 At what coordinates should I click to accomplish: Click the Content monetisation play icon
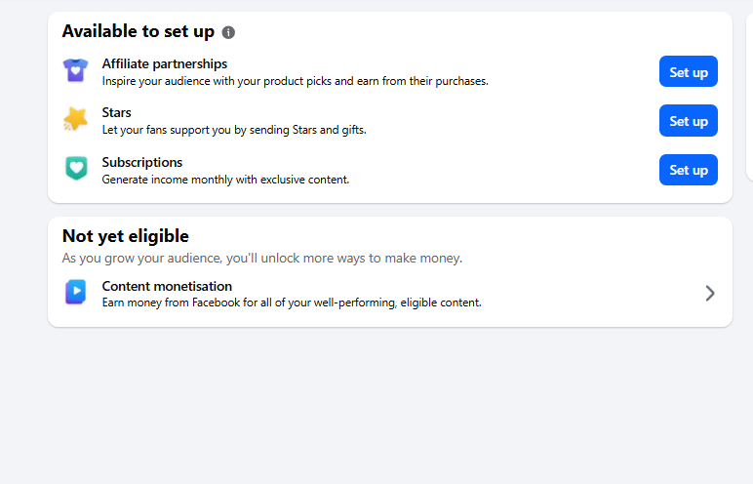tap(76, 292)
